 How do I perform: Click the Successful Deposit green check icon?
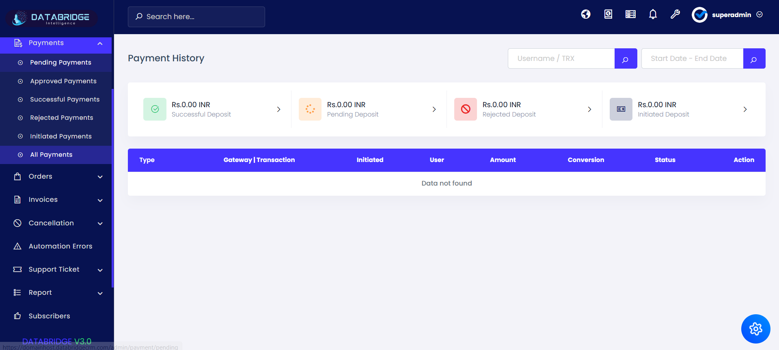point(155,109)
